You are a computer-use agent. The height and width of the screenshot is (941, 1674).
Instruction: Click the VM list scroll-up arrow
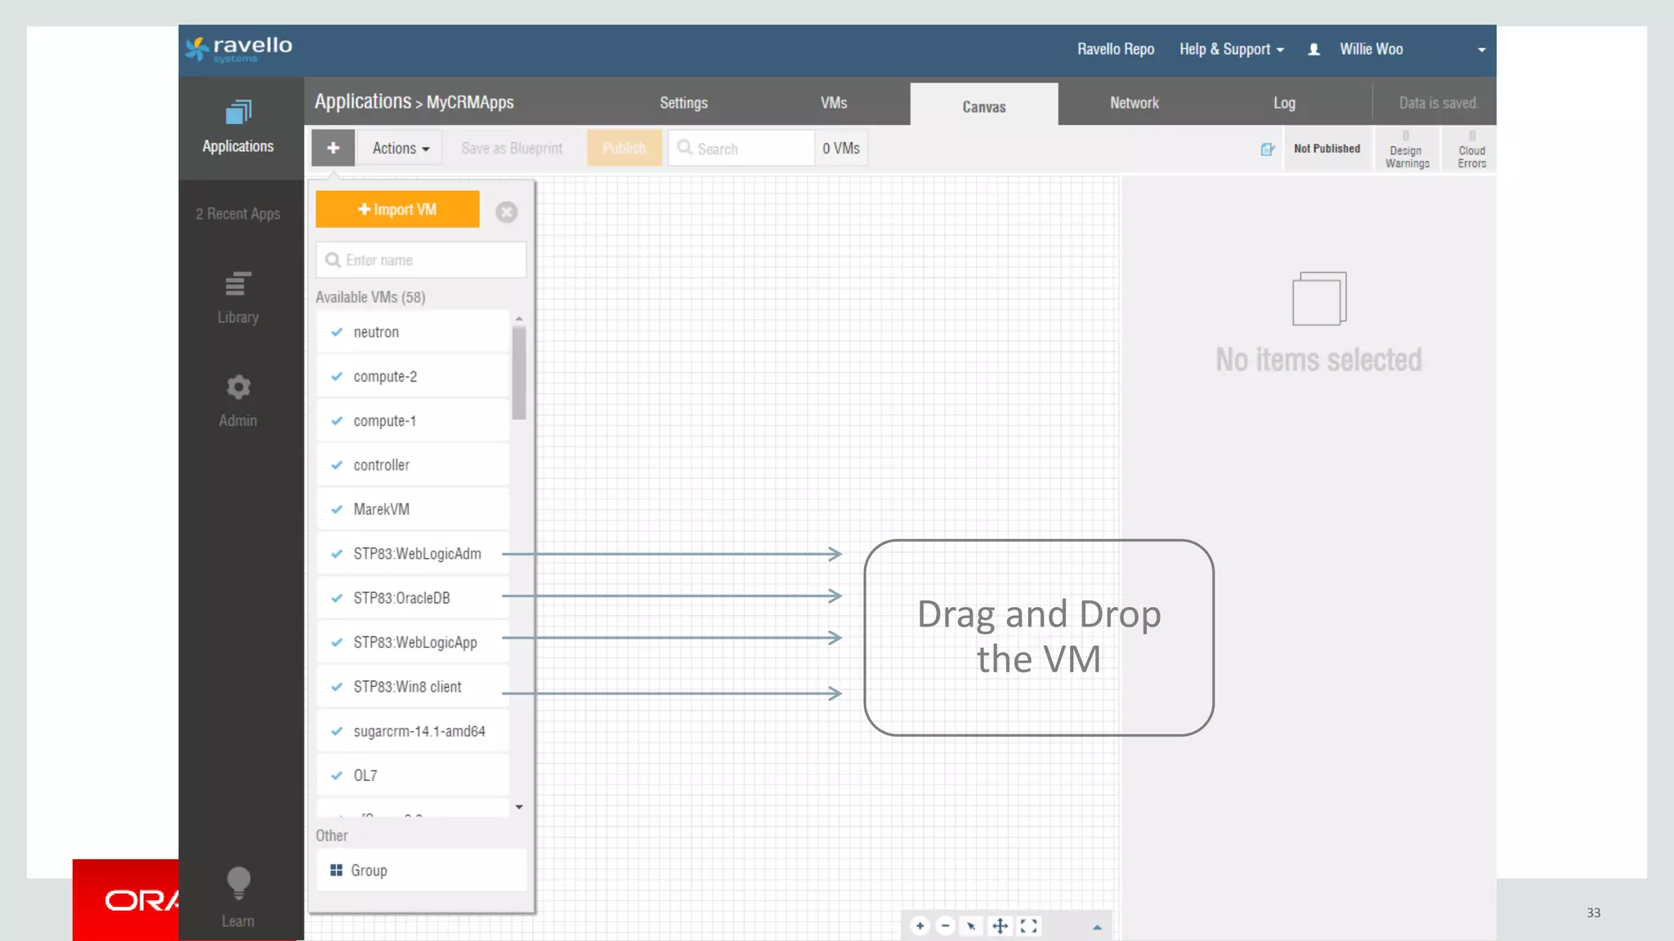click(519, 319)
